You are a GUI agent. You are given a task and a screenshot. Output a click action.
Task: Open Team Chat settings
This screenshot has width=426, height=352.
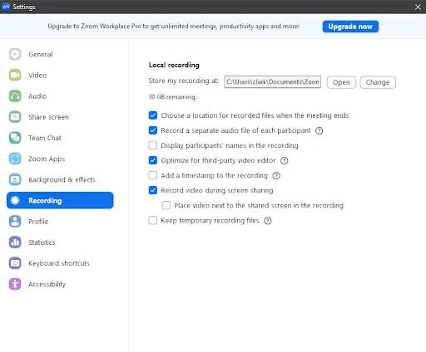click(60, 138)
